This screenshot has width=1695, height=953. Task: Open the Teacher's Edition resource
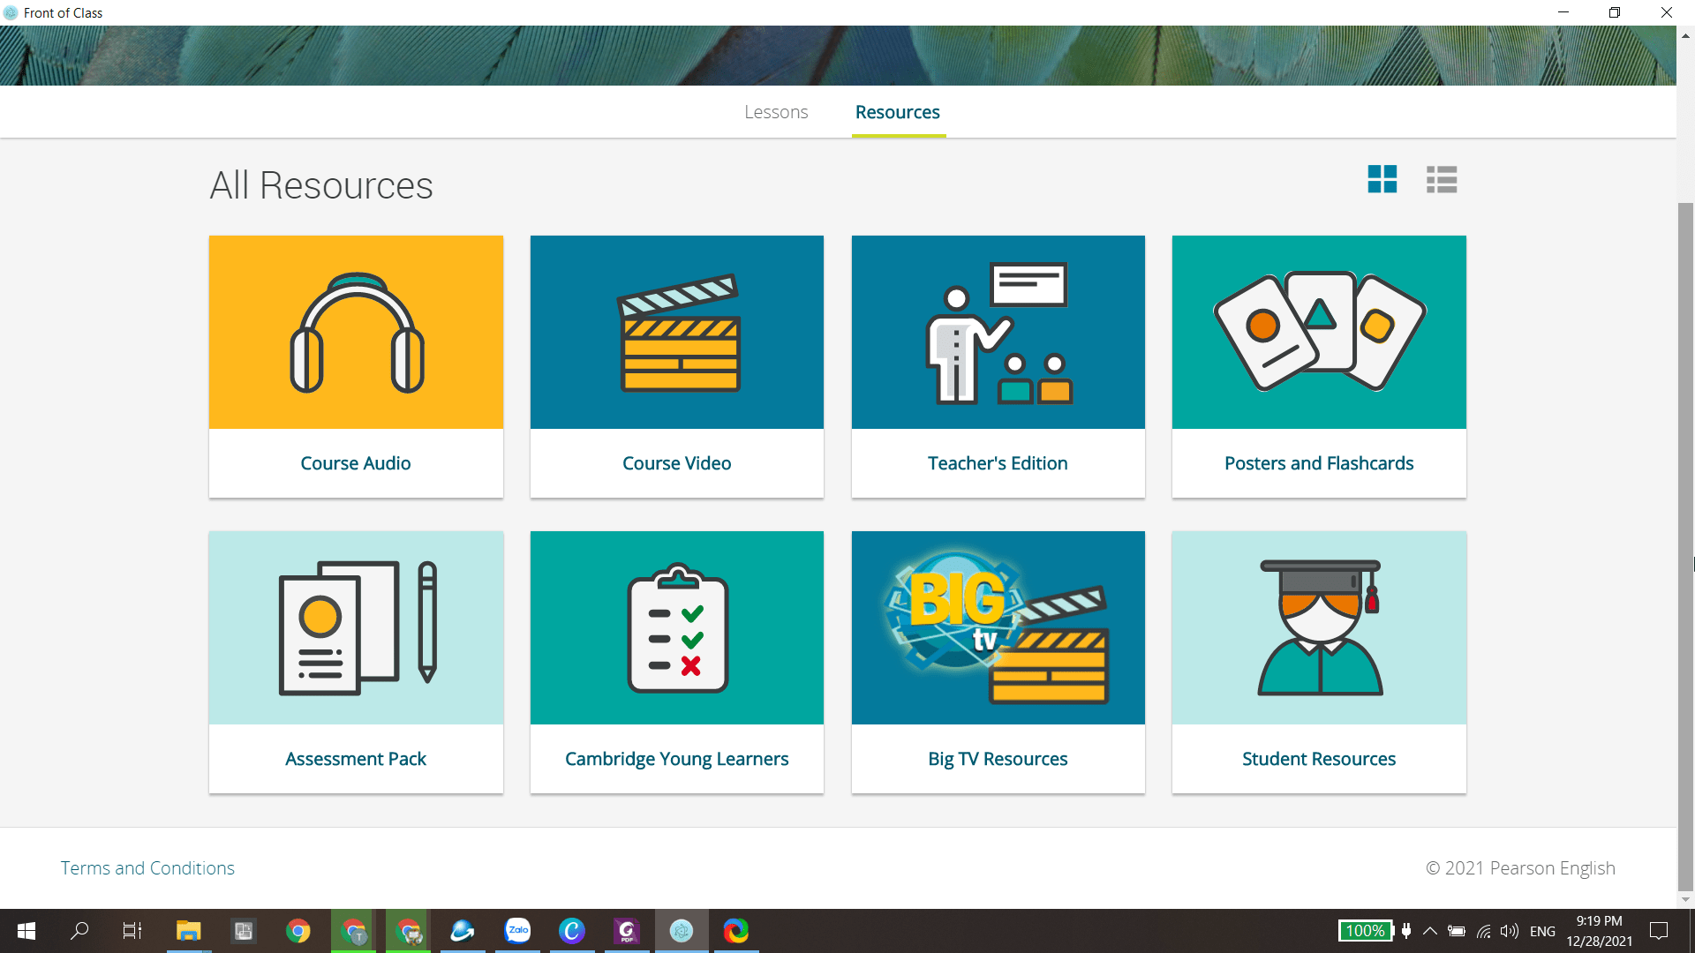(998, 366)
